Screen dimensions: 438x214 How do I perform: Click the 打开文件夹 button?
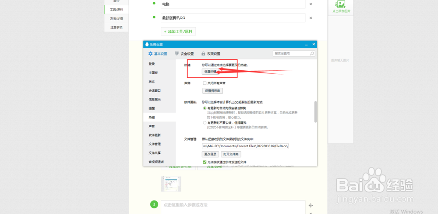231,154
